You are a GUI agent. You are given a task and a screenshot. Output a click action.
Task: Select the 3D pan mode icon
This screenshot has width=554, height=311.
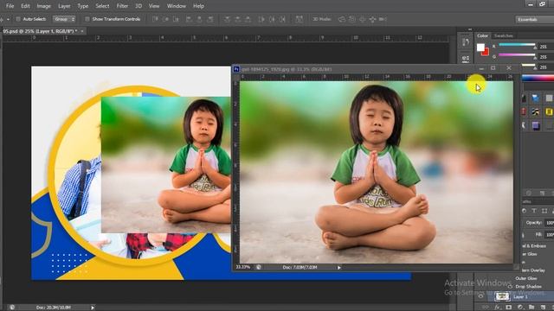(x=362, y=19)
